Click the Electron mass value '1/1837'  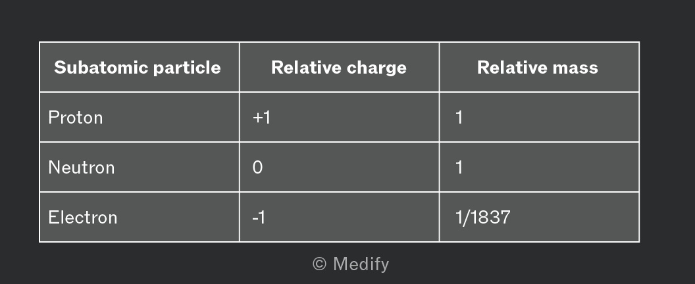click(x=482, y=218)
